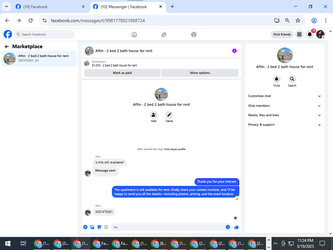
Task: Click the Search Facebook field
Action: coord(45,34)
